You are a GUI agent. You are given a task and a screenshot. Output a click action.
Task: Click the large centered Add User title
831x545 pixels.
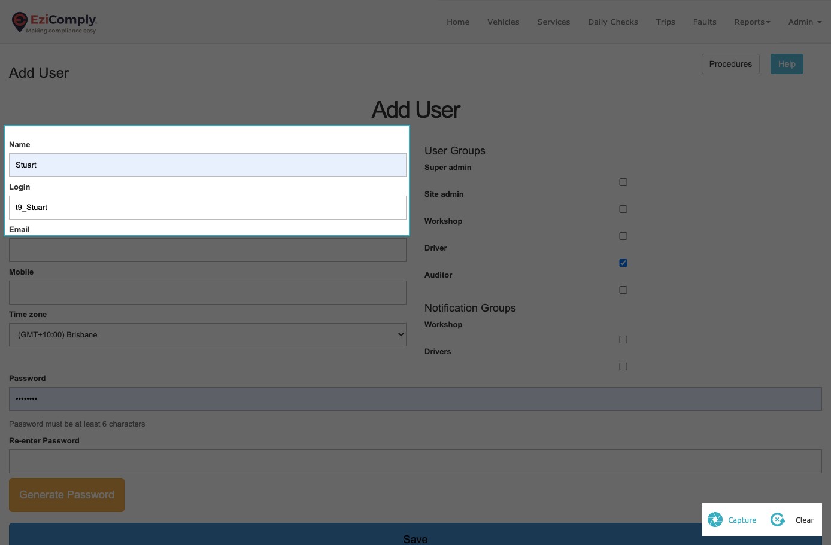(x=416, y=110)
